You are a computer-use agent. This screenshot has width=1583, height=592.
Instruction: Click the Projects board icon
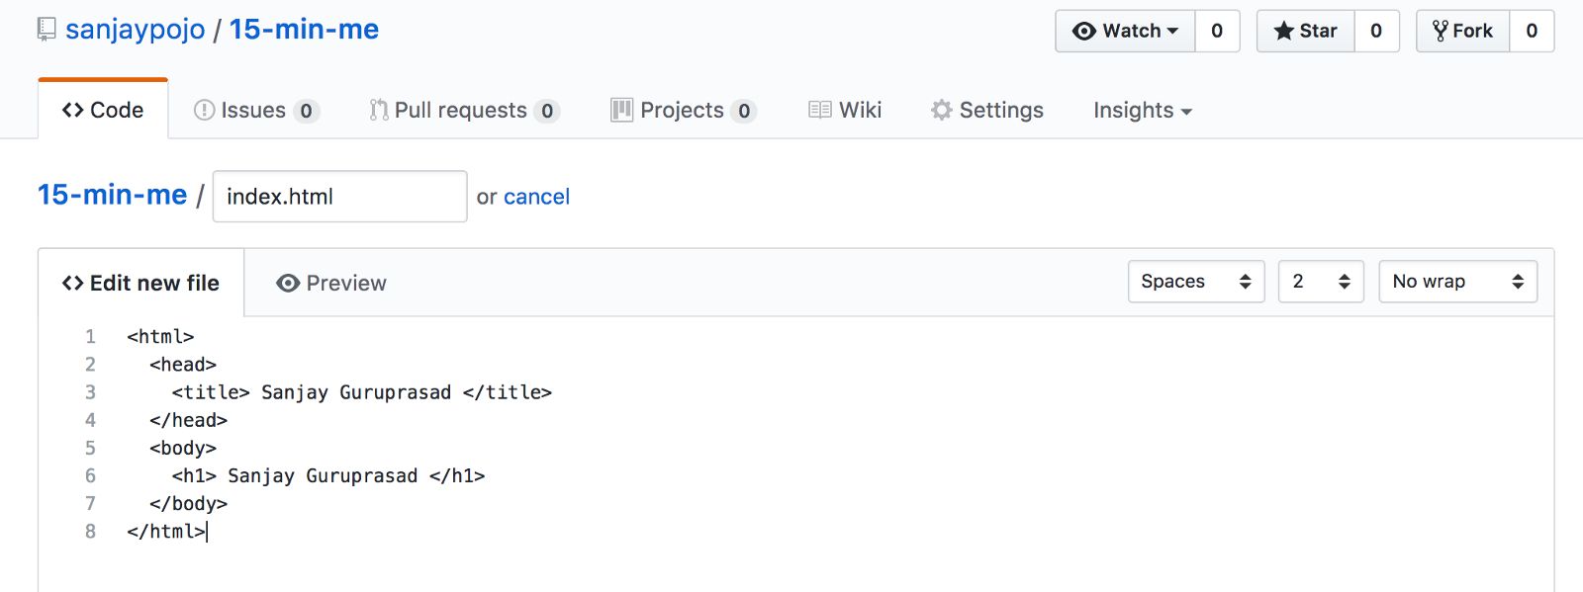[x=621, y=110]
